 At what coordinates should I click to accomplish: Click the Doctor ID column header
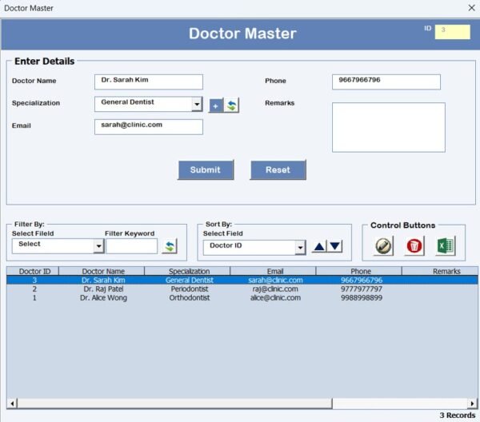click(x=33, y=271)
